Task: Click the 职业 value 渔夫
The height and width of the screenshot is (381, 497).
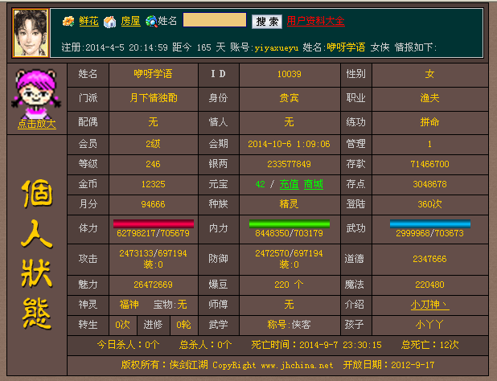Action: [429, 98]
